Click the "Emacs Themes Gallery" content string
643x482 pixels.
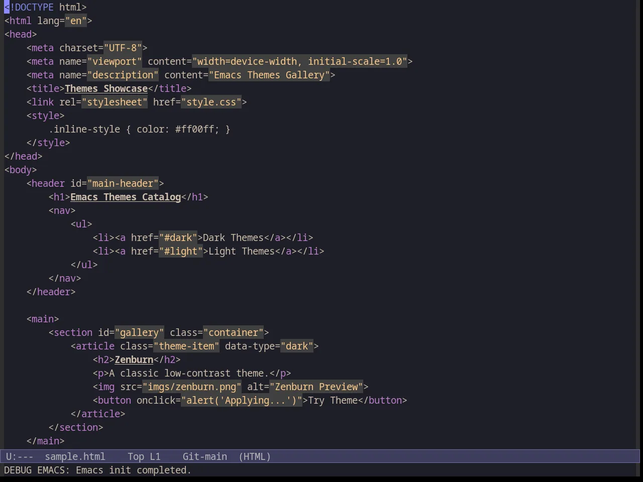click(269, 75)
